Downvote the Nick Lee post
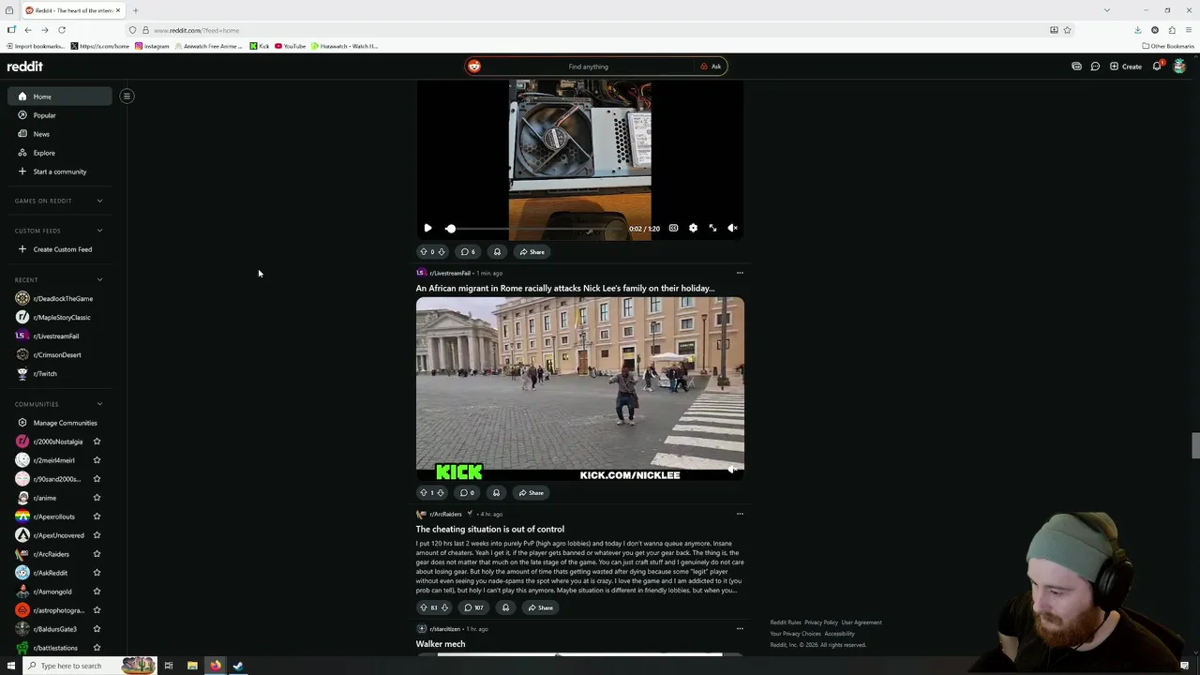Screen dimensions: 1200x675 442,492
